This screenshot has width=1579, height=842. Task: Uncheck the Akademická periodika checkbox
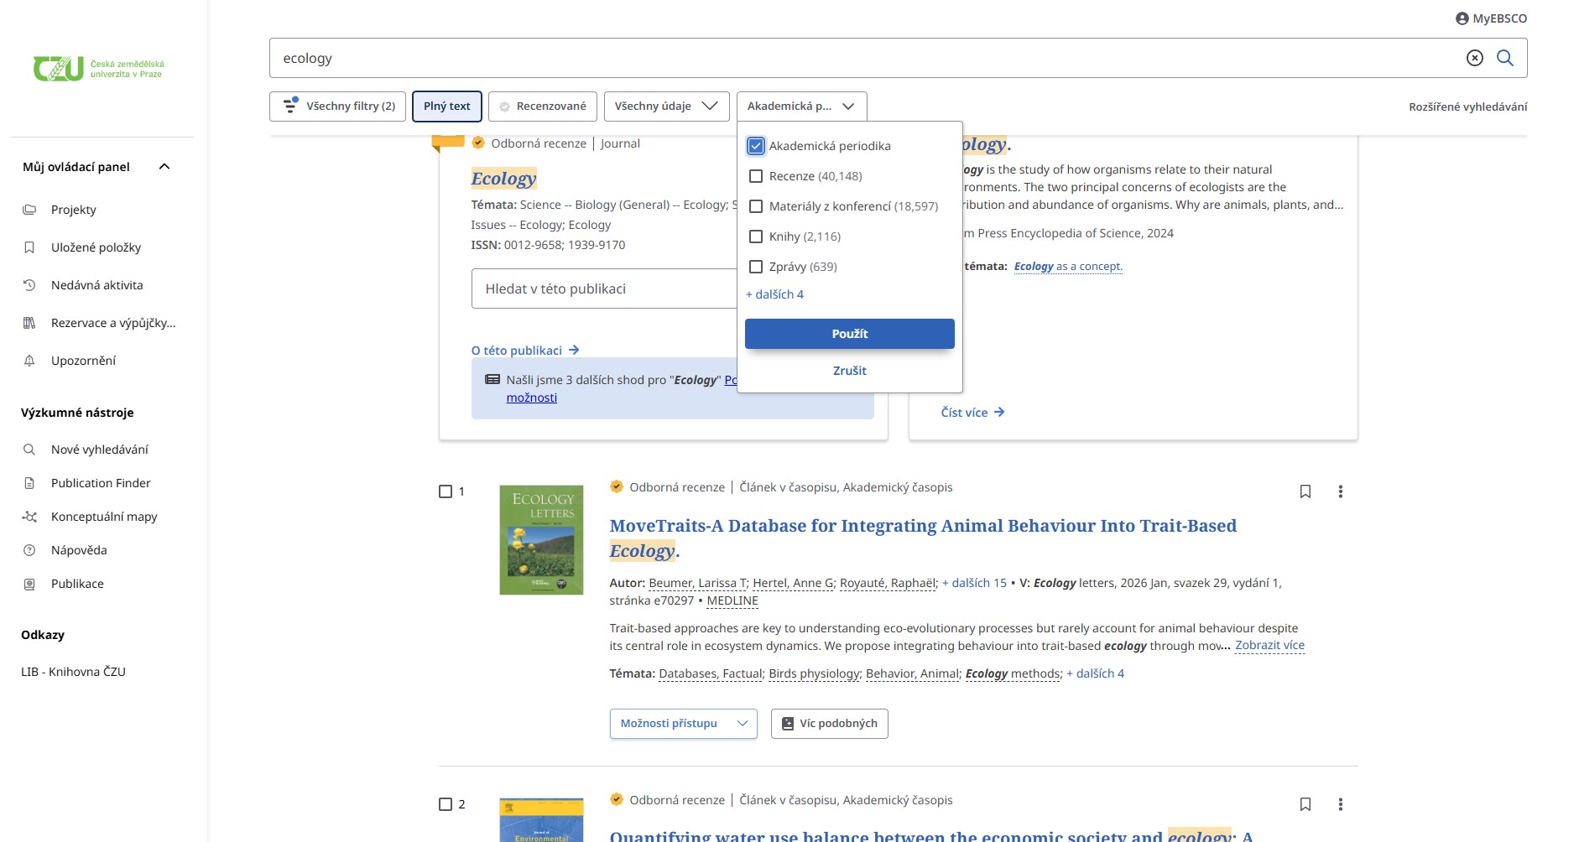coord(756,146)
